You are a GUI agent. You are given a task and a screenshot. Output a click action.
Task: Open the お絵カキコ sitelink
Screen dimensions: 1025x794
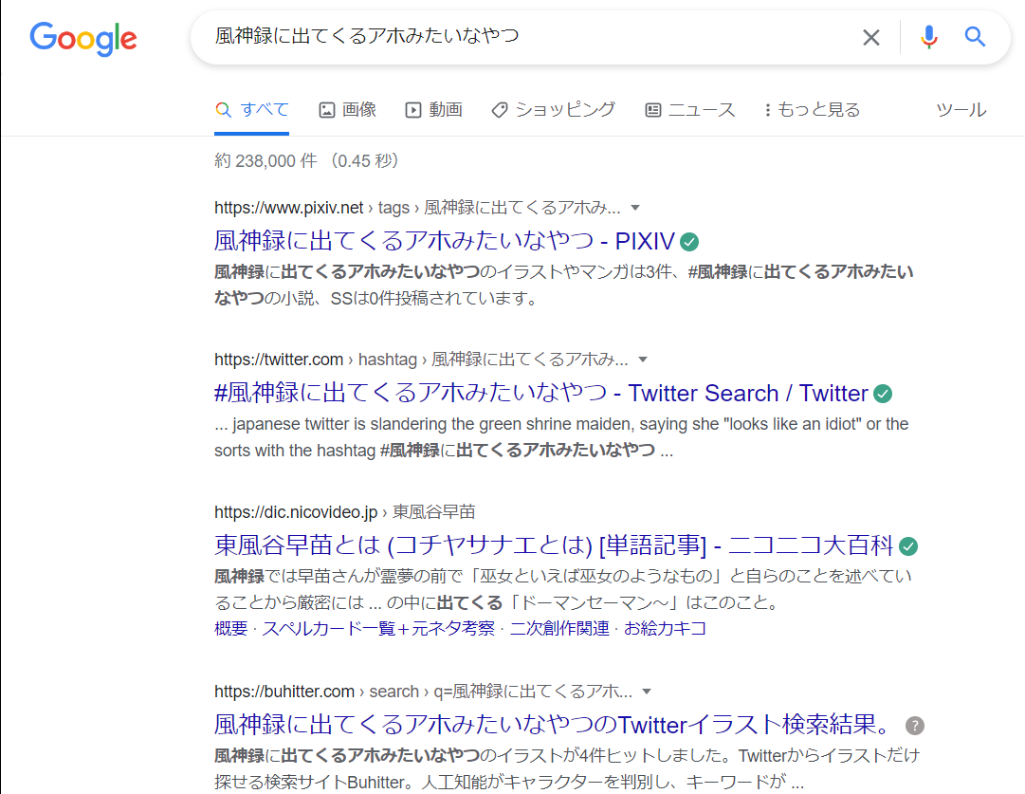[665, 629]
